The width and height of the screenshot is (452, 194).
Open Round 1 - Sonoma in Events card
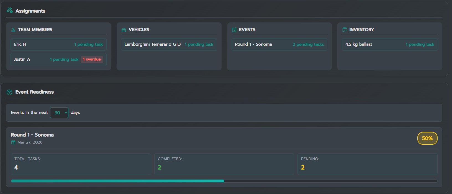pyautogui.click(x=279, y=44)
